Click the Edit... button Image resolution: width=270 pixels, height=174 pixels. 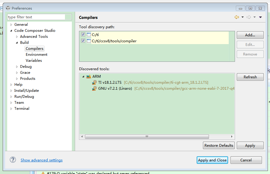[250, 44]
